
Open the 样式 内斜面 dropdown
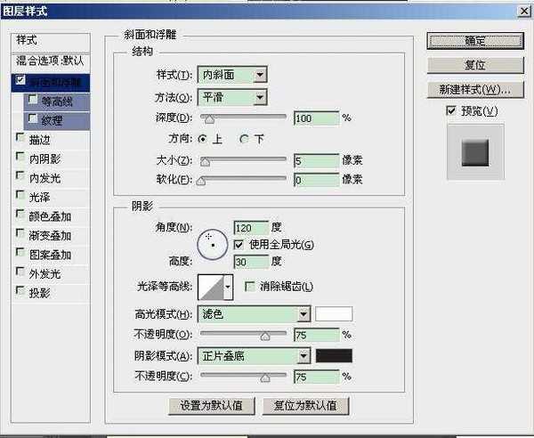pos(232,75)
